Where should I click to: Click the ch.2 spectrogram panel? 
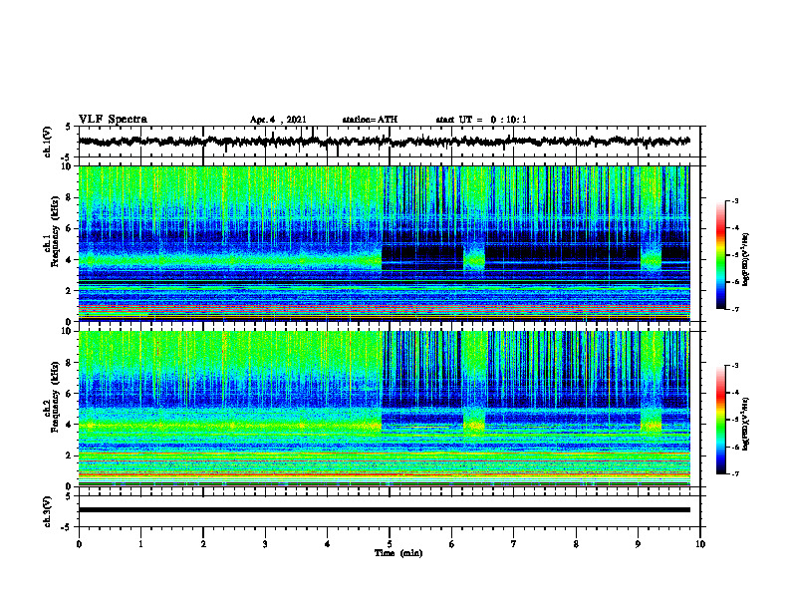(x=385, y=409)
